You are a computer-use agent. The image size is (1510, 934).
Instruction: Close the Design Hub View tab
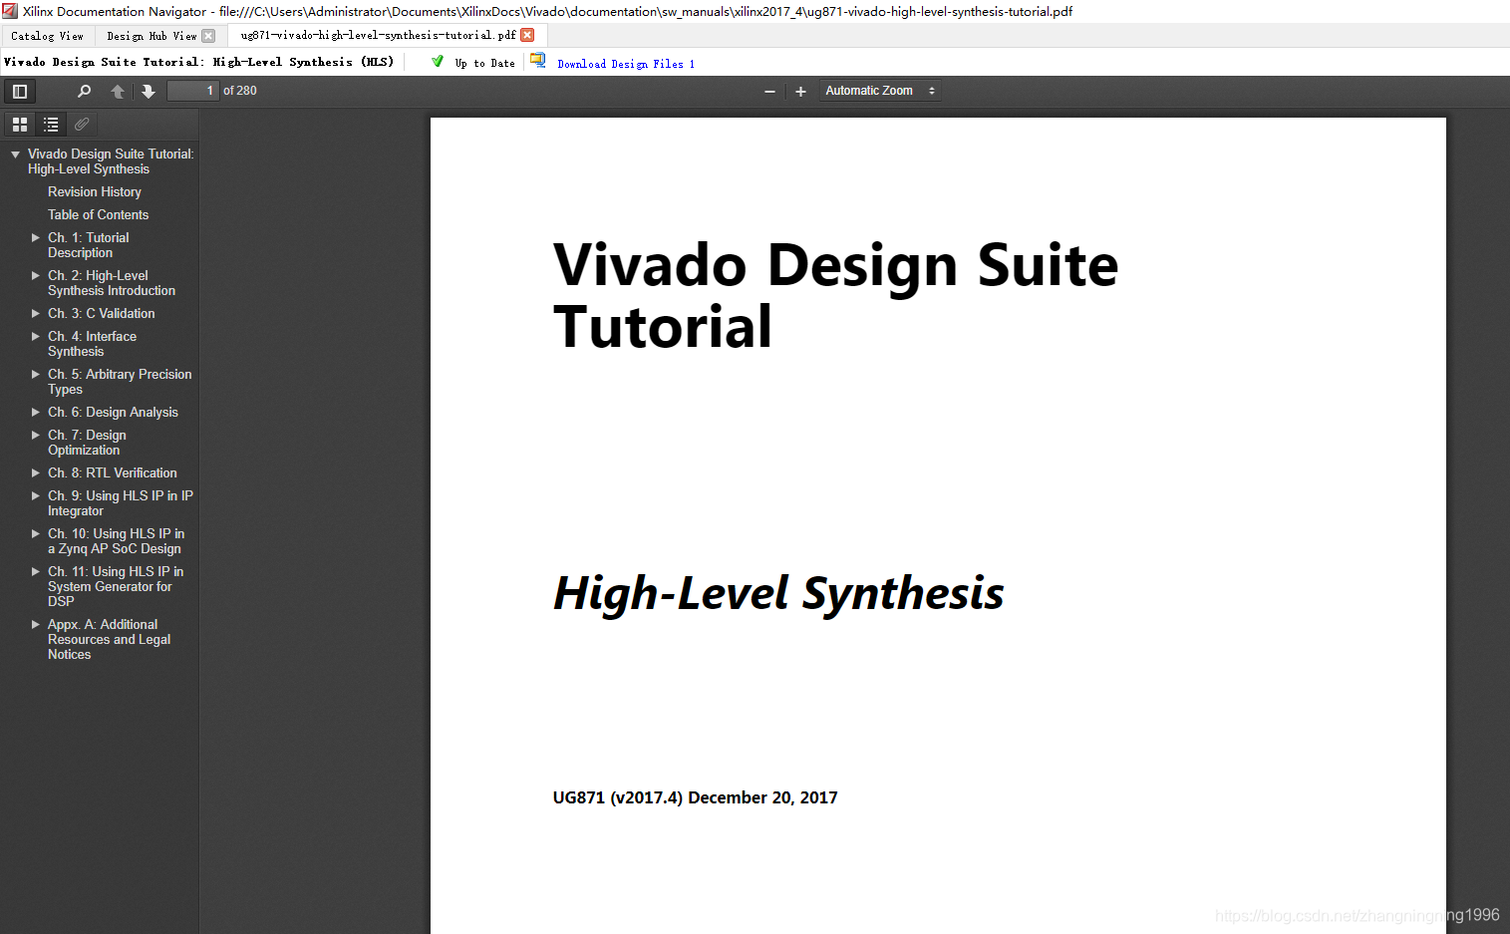208,36
